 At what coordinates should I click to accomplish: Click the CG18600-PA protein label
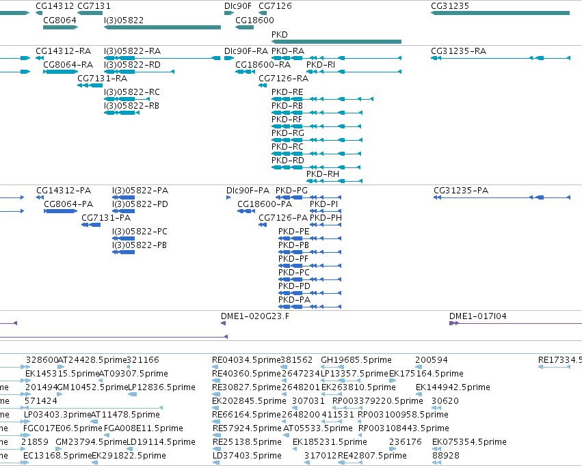264,204
